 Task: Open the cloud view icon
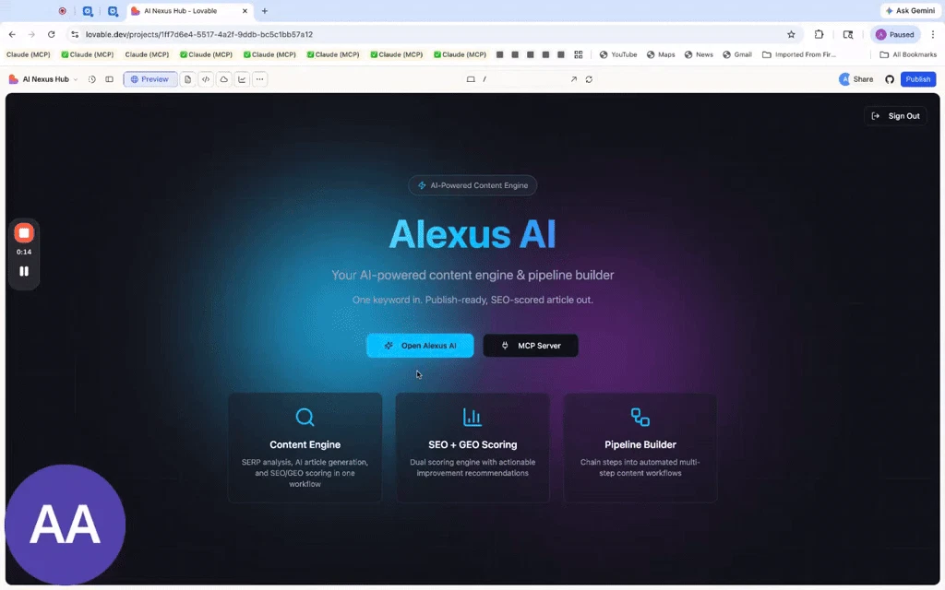tap(223, 79)
